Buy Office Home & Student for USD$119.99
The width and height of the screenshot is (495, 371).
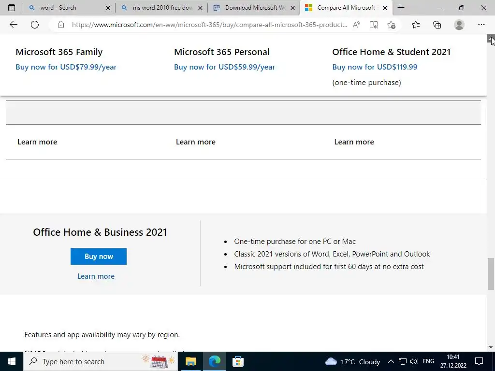(x=375, y=67)
